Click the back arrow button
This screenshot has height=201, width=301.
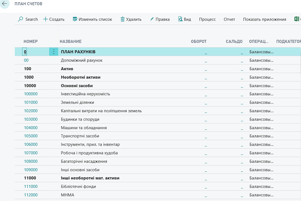(x=5, y=4)
